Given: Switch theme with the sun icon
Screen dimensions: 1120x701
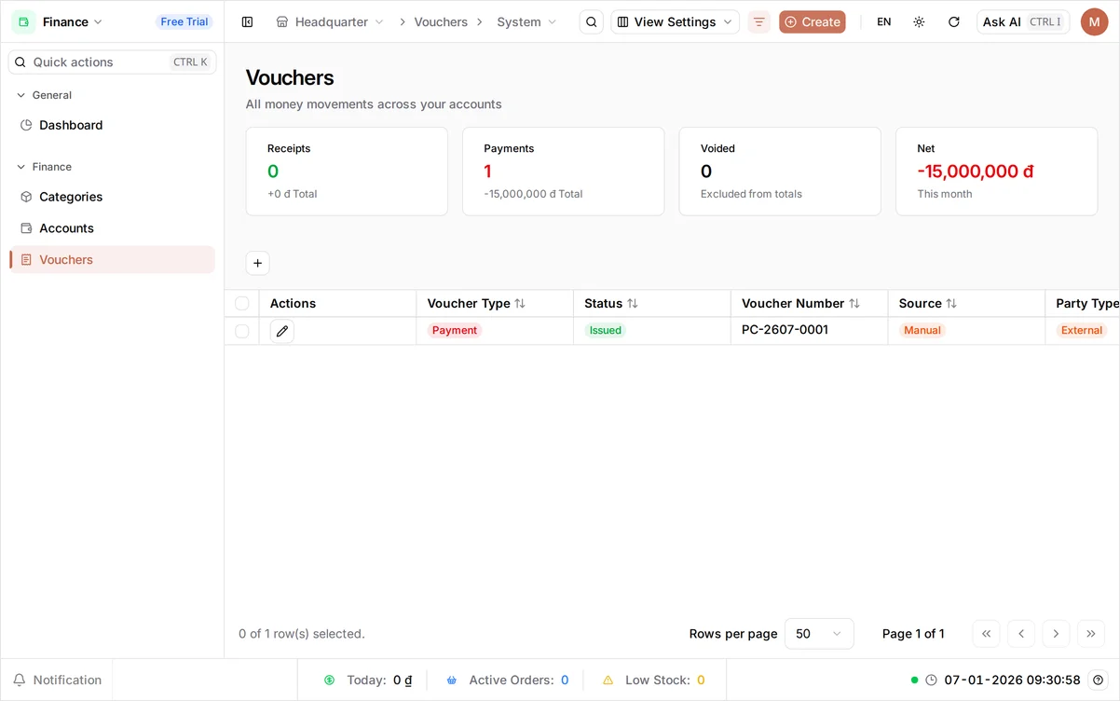Looking at the screenshot, I should [x=919, y=21].
